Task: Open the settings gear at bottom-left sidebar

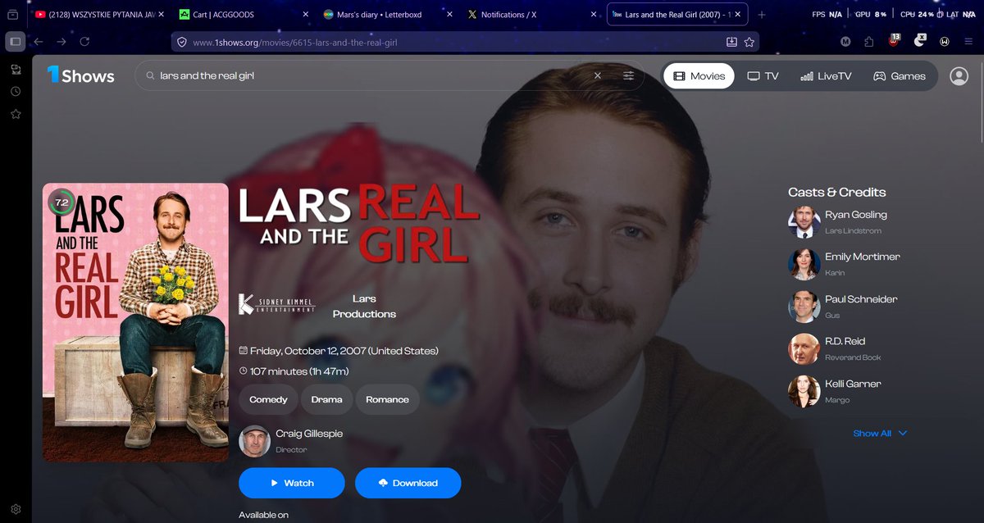Action: [15, 510]
